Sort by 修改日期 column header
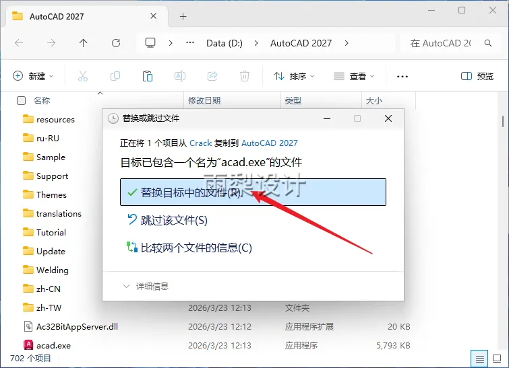Screen dimensions: 509x368 pos(204,101)
